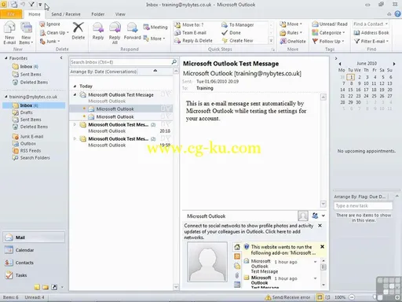The width and height of the screenshot is (402, 302).
Task: Close the social networks notice
Action: tap(320, 226)
